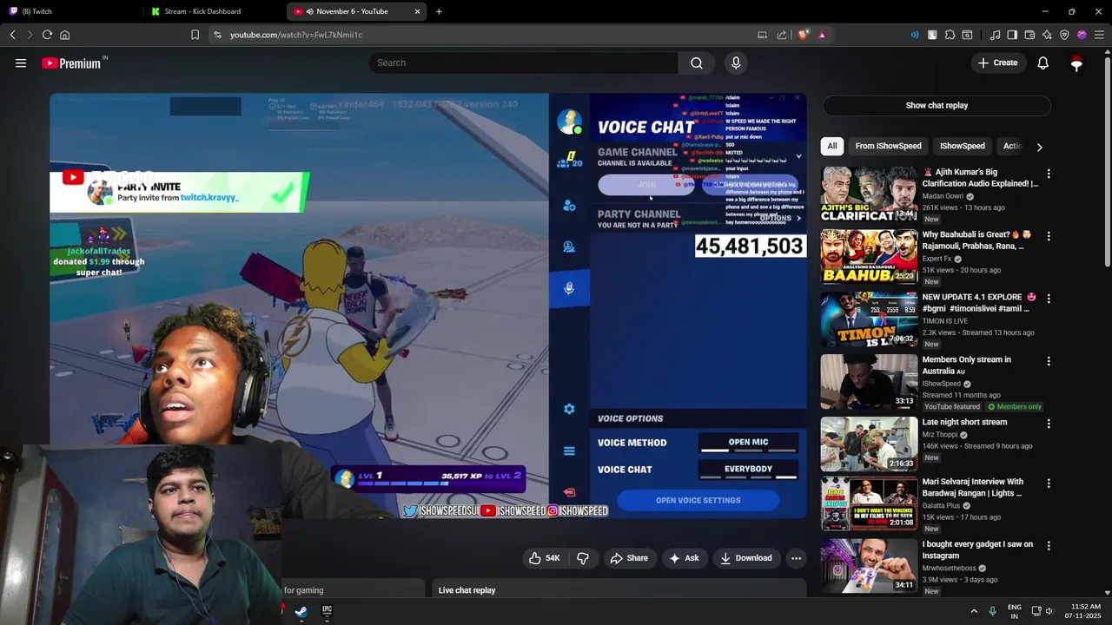Open the YouTube account avatar menu
This screenshot has height=625, width=1112.
1076,62
